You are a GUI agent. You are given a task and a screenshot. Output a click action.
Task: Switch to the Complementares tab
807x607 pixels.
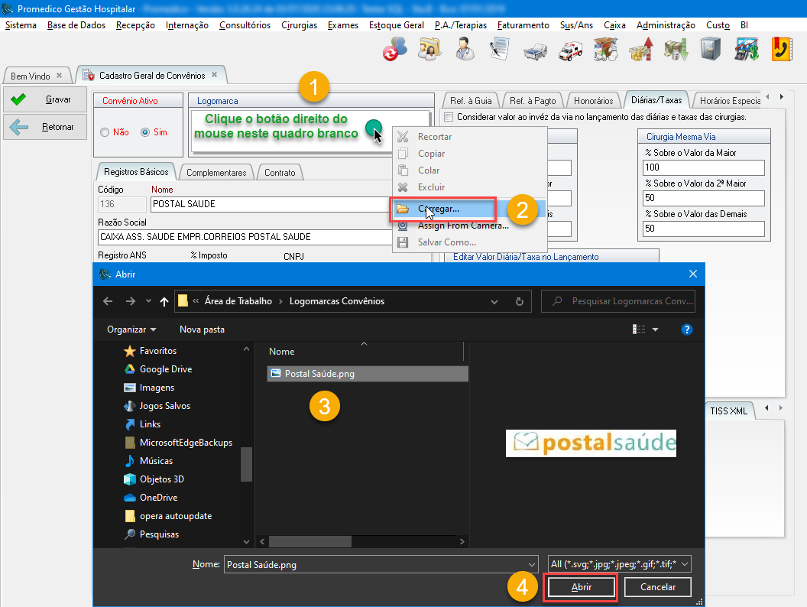tap(216, 173)
